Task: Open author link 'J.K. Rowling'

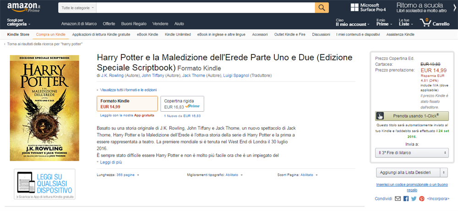Action: click(x=112, y=76)
